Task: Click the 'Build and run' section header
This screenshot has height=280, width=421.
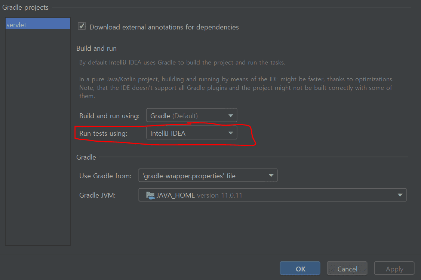Action: tap(96, 48)
